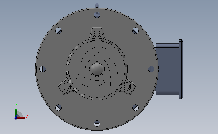Select the upper-right flange bolt hole
This screenshot has height=134, width=218.
[x=135, y=31]
